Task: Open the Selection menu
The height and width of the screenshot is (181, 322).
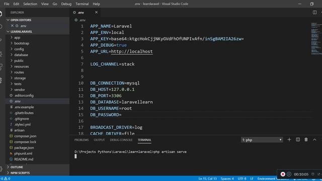Action: pos(30,4)
